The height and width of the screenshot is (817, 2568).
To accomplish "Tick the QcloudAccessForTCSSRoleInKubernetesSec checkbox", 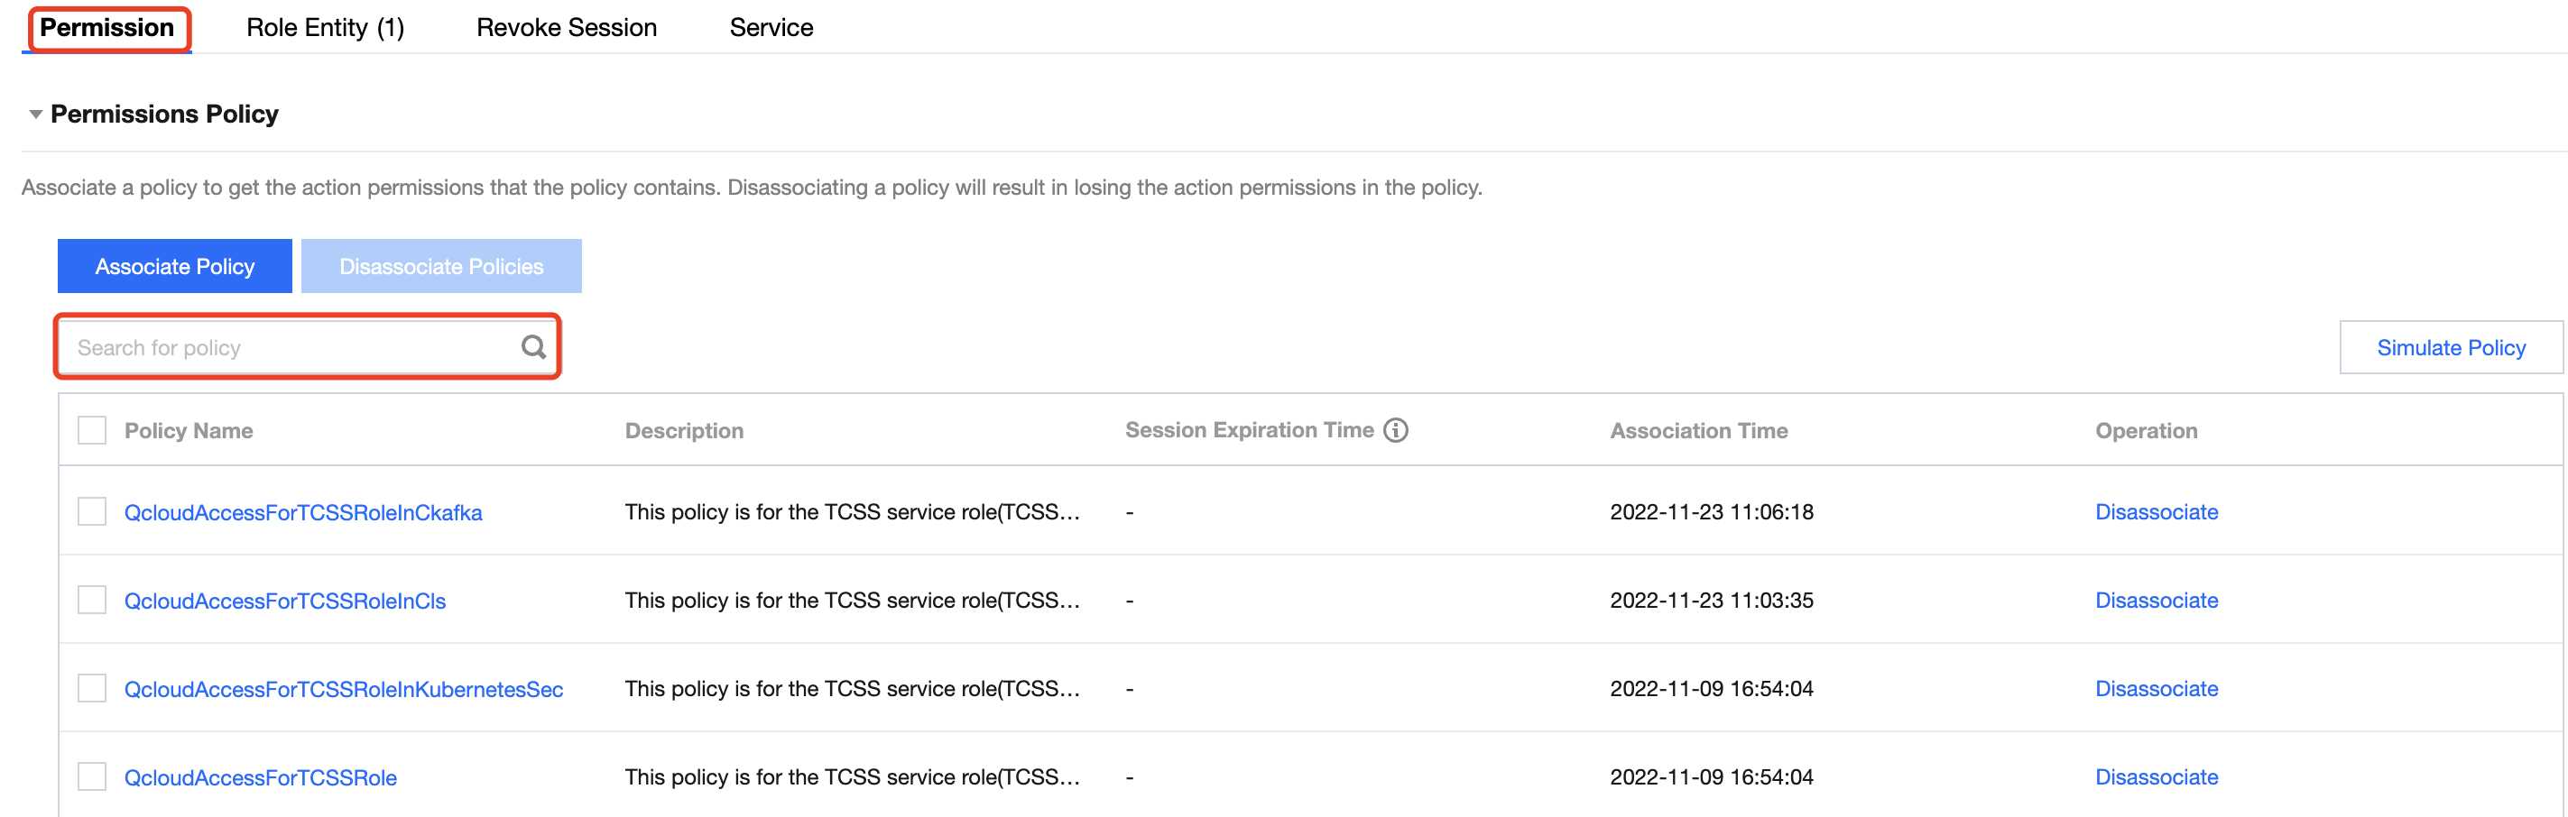I will 92,688.
